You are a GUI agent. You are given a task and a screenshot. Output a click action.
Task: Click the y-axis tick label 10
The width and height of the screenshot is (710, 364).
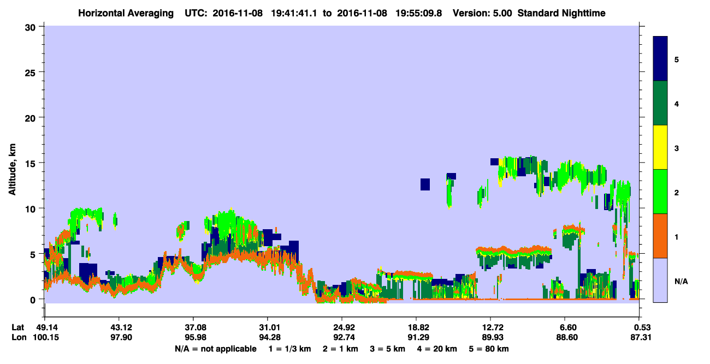coord(32,208)
